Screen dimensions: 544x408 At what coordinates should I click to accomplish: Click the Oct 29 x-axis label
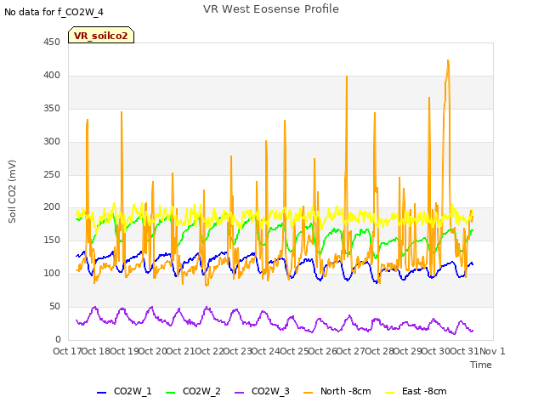[408, 351]
